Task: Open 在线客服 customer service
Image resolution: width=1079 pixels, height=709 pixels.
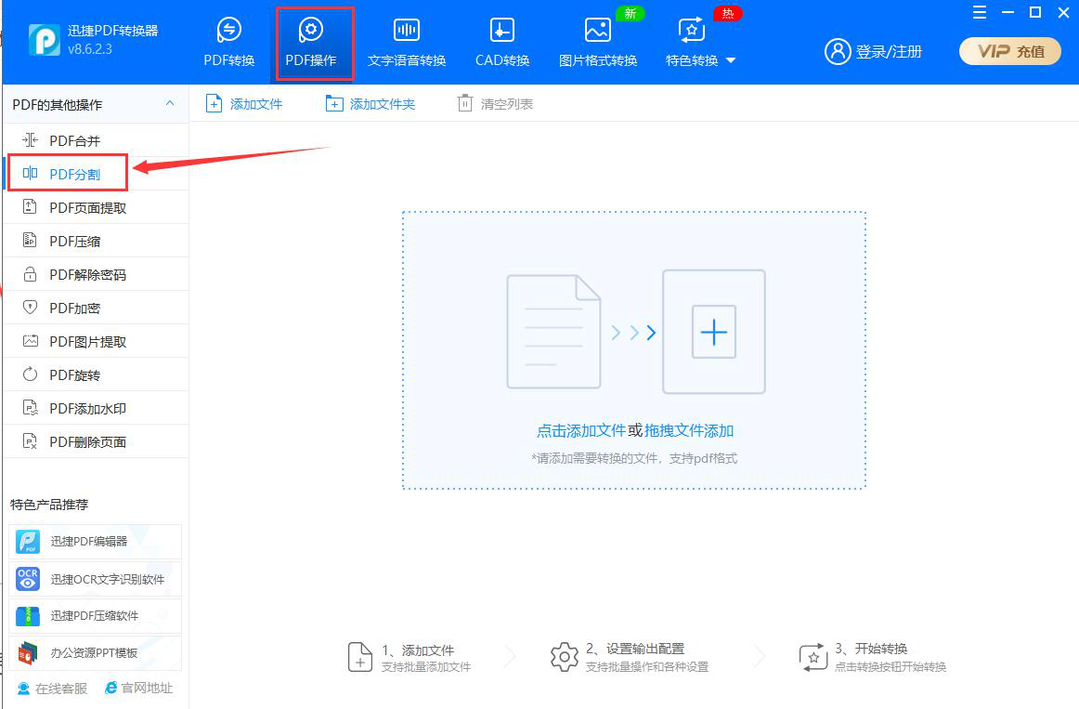Action: tap(52, 689)
